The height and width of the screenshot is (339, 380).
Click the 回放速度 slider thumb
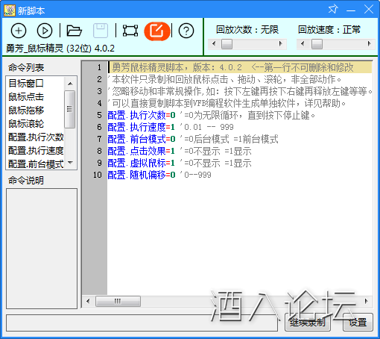(317, 44)
